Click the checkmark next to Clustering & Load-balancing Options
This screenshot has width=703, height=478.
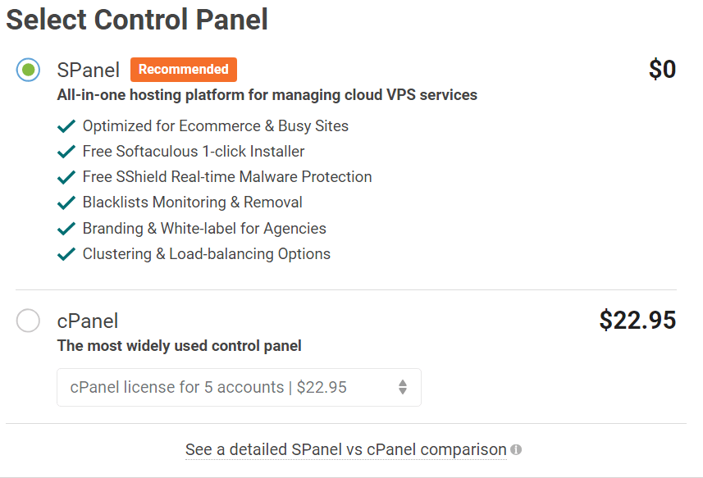coord(67,253)
